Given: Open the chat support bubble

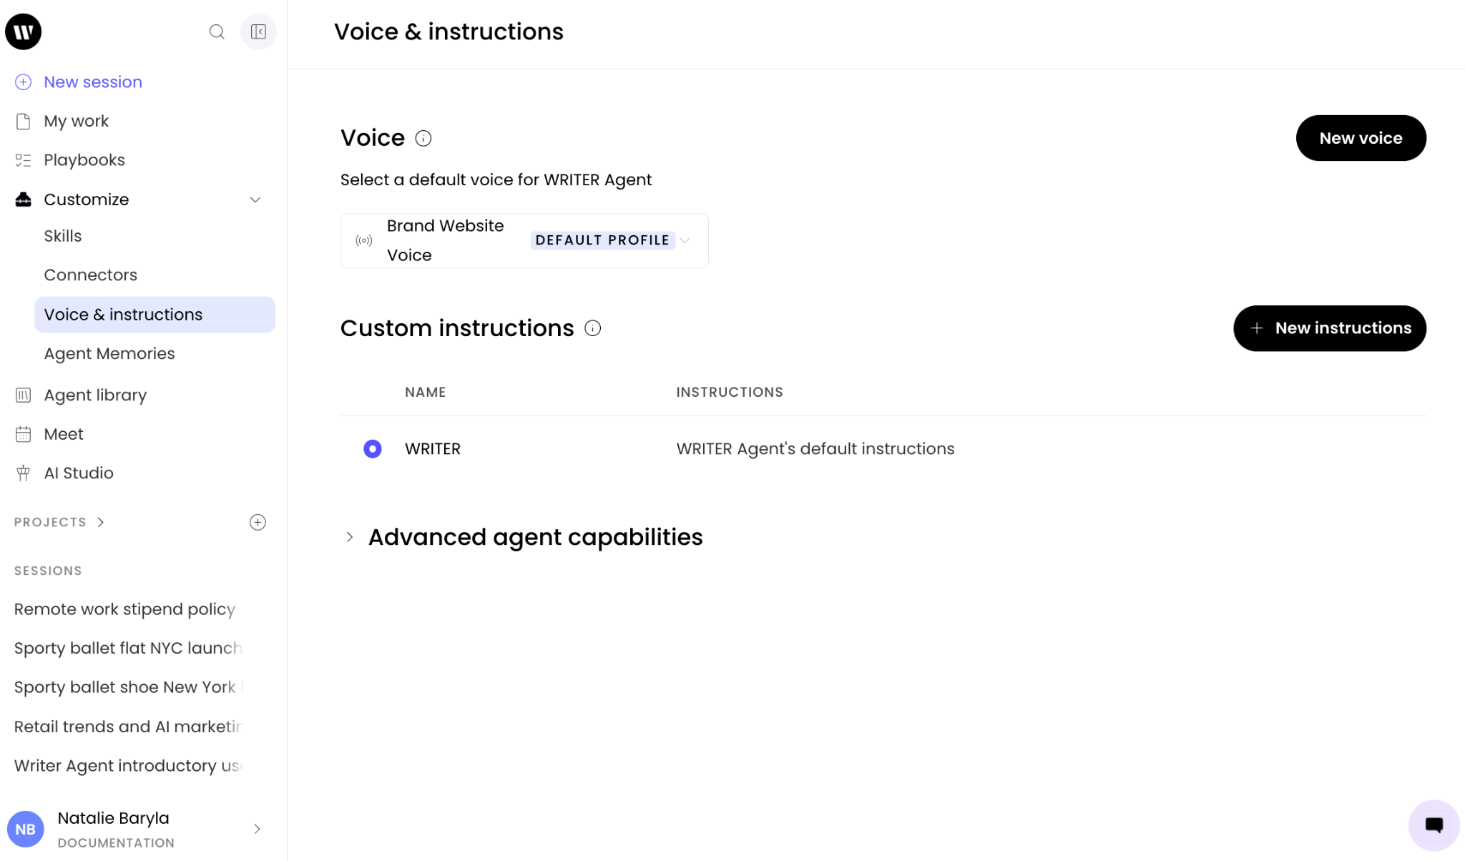Looking at the screenshot, I should point(1434,825).
